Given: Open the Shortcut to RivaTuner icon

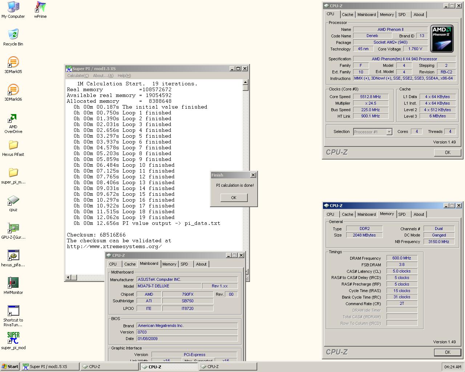Looking at the screenshot, I should [13, 316].
